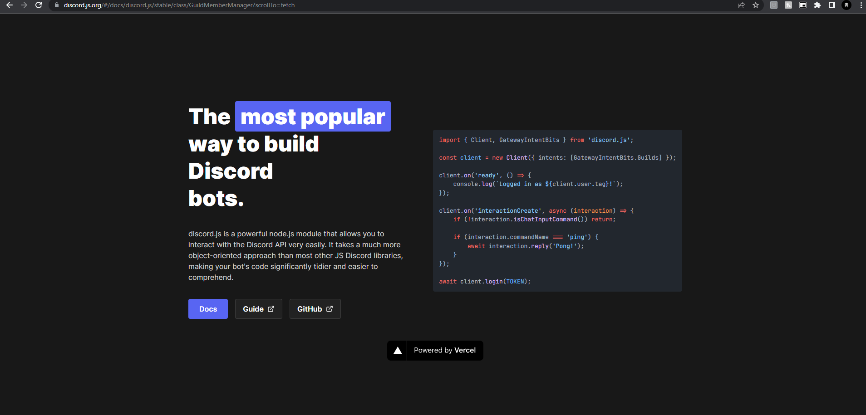The image size is (866, 415).
Task: Reload the discord.js page
Action: point(39,5)
